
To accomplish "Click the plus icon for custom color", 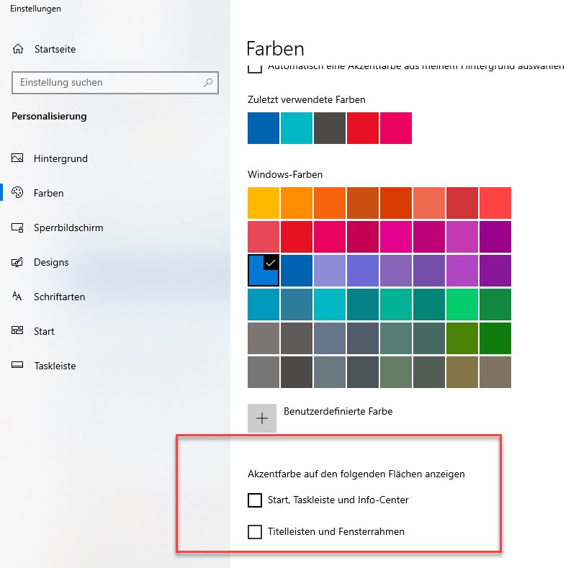I will [x=262, y=418].
